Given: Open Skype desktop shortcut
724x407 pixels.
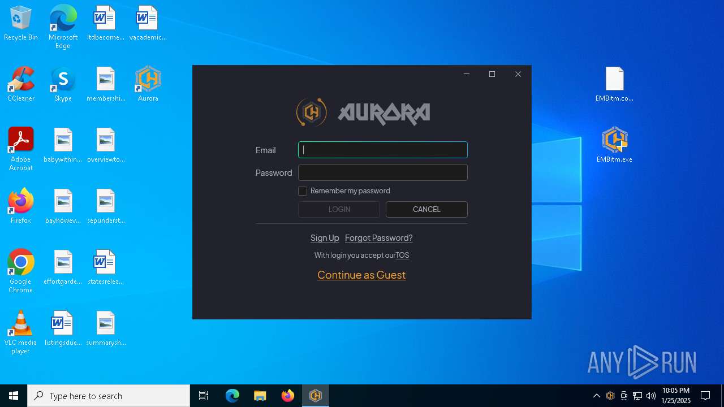Looking at the screenshot, I should 63,85.
